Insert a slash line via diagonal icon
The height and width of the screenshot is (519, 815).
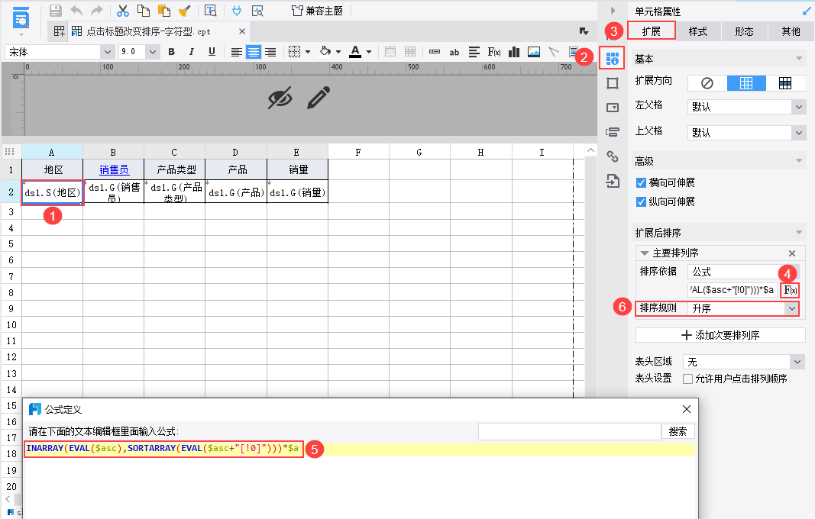[554, 52]
